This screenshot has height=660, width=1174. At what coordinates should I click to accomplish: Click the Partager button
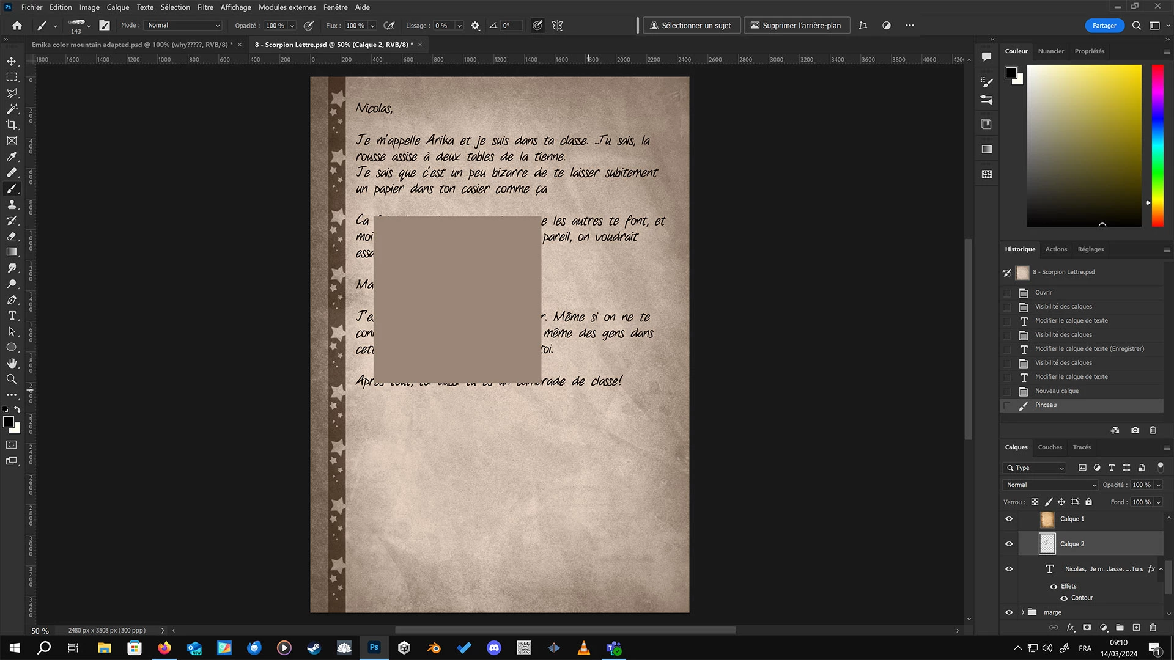tap(1104, 25)
